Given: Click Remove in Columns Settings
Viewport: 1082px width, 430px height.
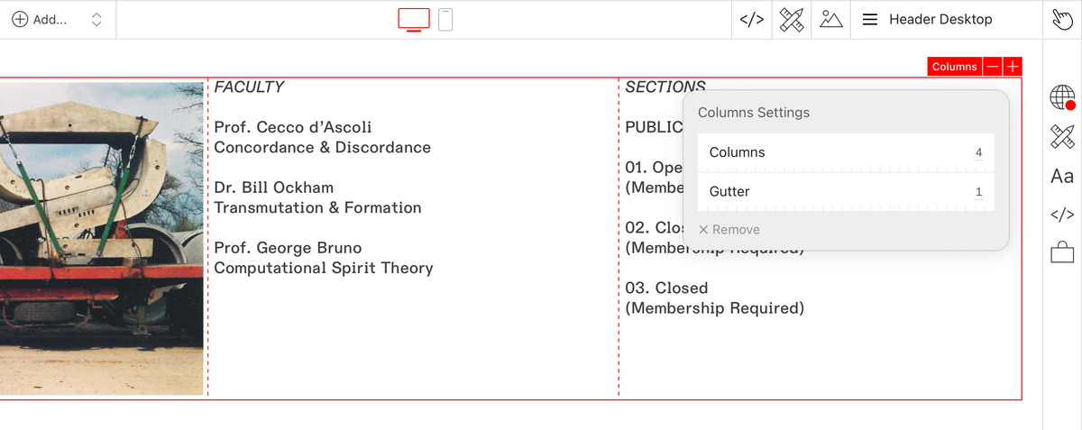Looking at the screenshot, I should (729, 230).
